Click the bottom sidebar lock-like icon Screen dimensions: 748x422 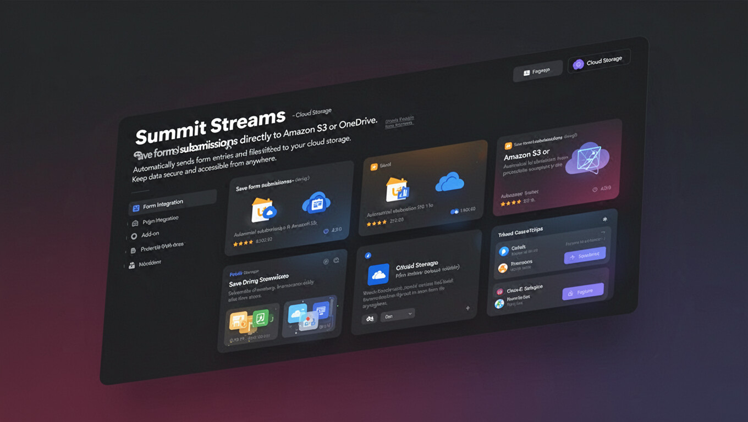[x=131, y=265]
